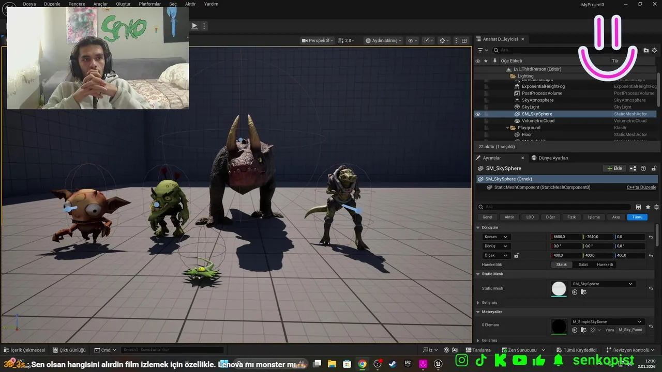Open SM_SkySphere mesh asset dropdown
662x372 pixels.
tap(603, 284)
